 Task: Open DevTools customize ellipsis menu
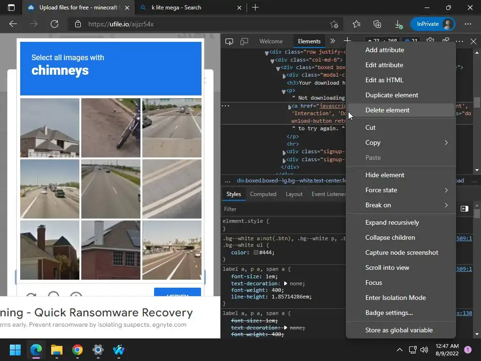coord(459,41)
